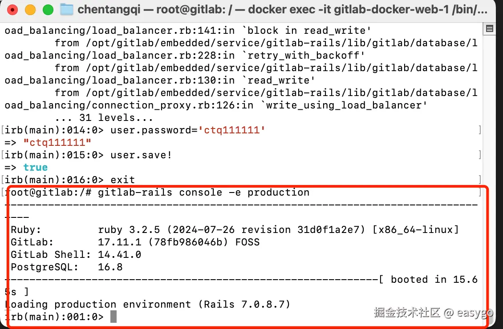Click the "Loading production environment" line
503x329 pixels.
[x=147, y=305]
